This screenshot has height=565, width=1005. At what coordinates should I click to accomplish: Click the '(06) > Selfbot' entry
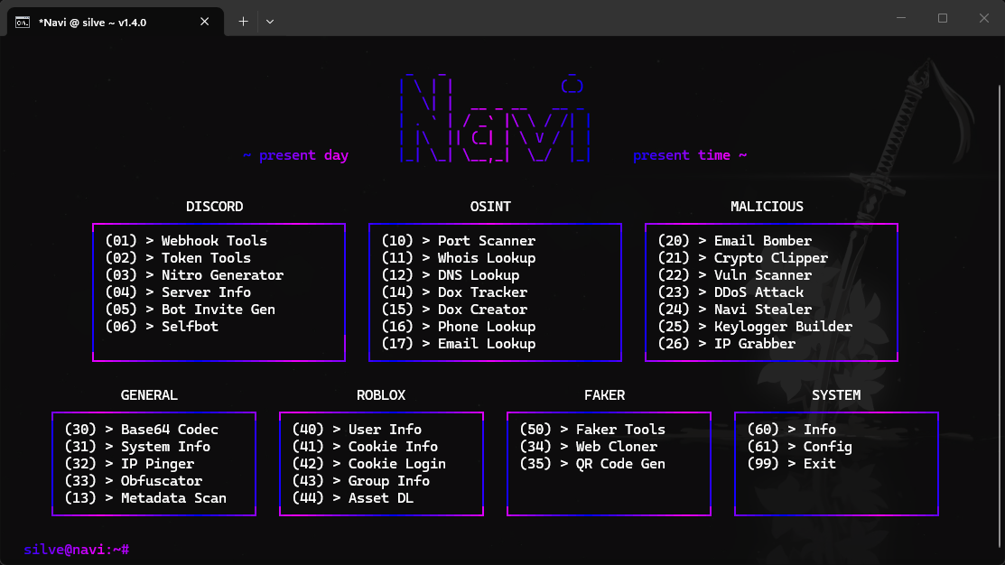pyautogui.click(x=162, y=327)
